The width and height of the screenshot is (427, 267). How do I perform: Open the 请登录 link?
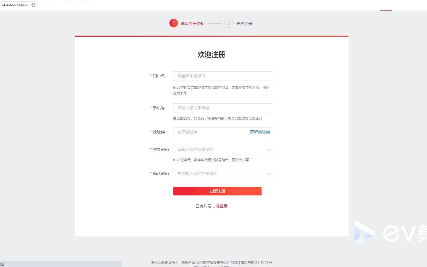click(221, 206)
